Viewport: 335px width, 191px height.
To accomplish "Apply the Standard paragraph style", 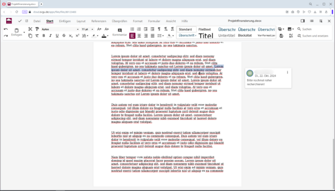I will 186,29.
